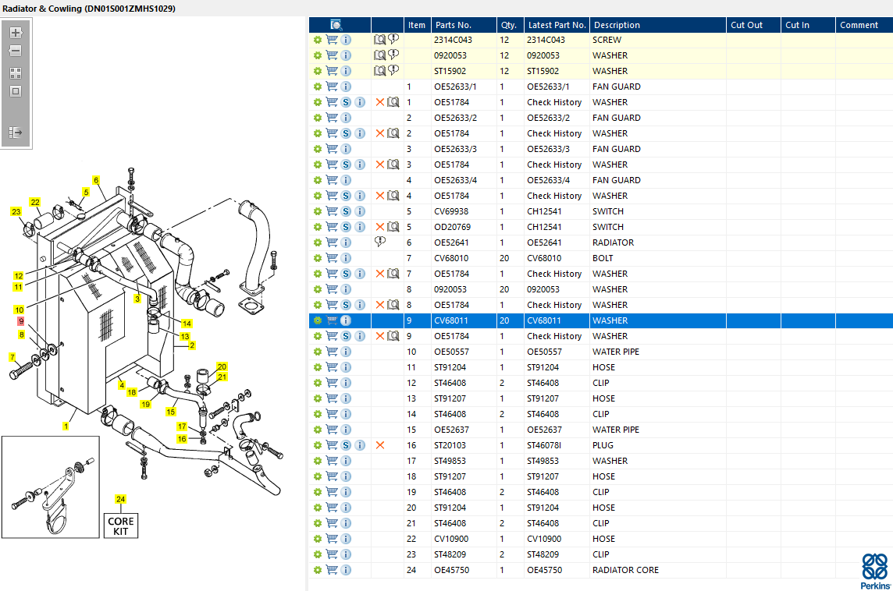Add RADIATOR CORE OE45750 to the cart
This screenshot has height=591, width=893.
point(332,570)
